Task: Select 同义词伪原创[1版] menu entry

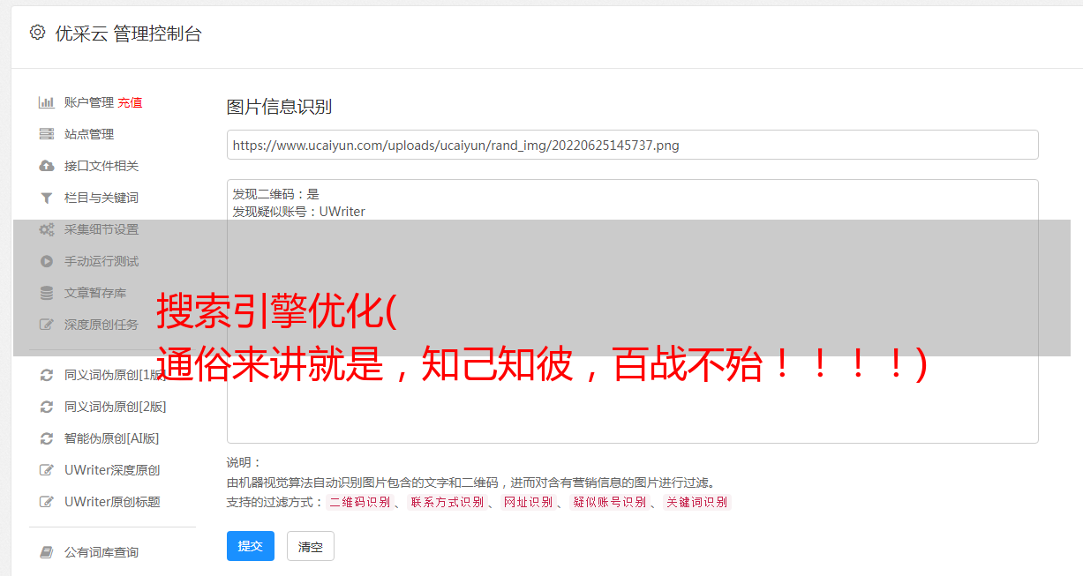Action: pyautogui.click(x=116, y=375)
